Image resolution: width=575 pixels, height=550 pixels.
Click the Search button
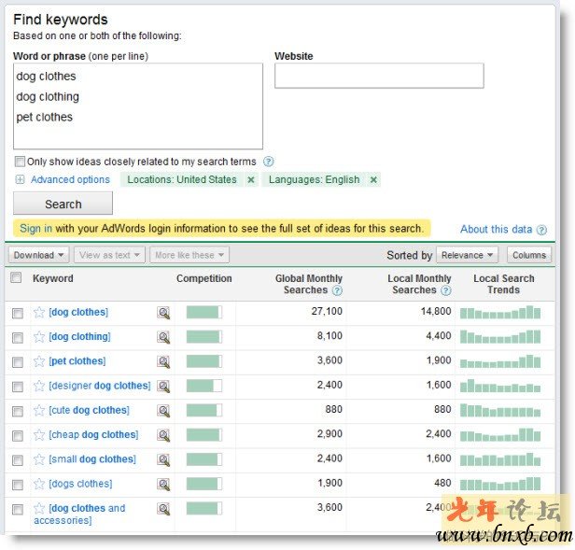pos(63,204)
